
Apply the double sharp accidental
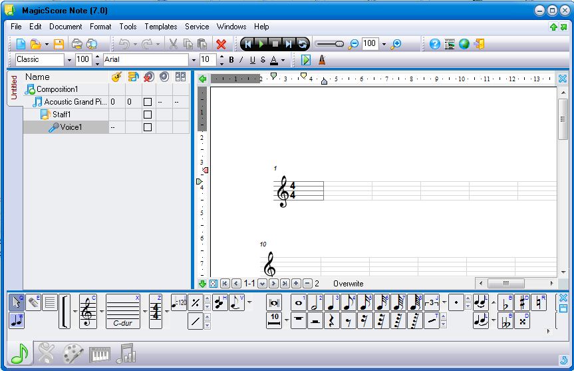click(522, 320)
